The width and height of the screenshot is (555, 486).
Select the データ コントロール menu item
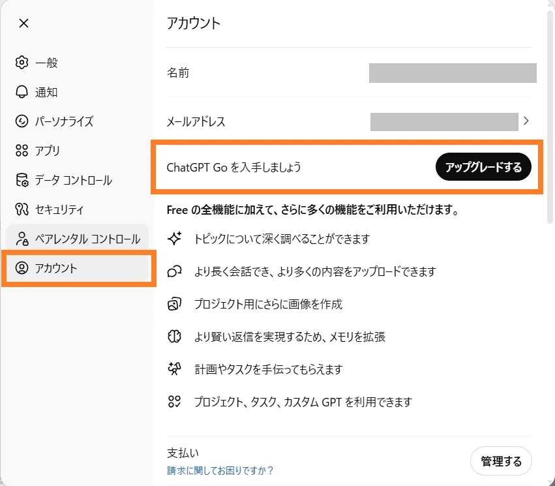click(x=73, y=180)
